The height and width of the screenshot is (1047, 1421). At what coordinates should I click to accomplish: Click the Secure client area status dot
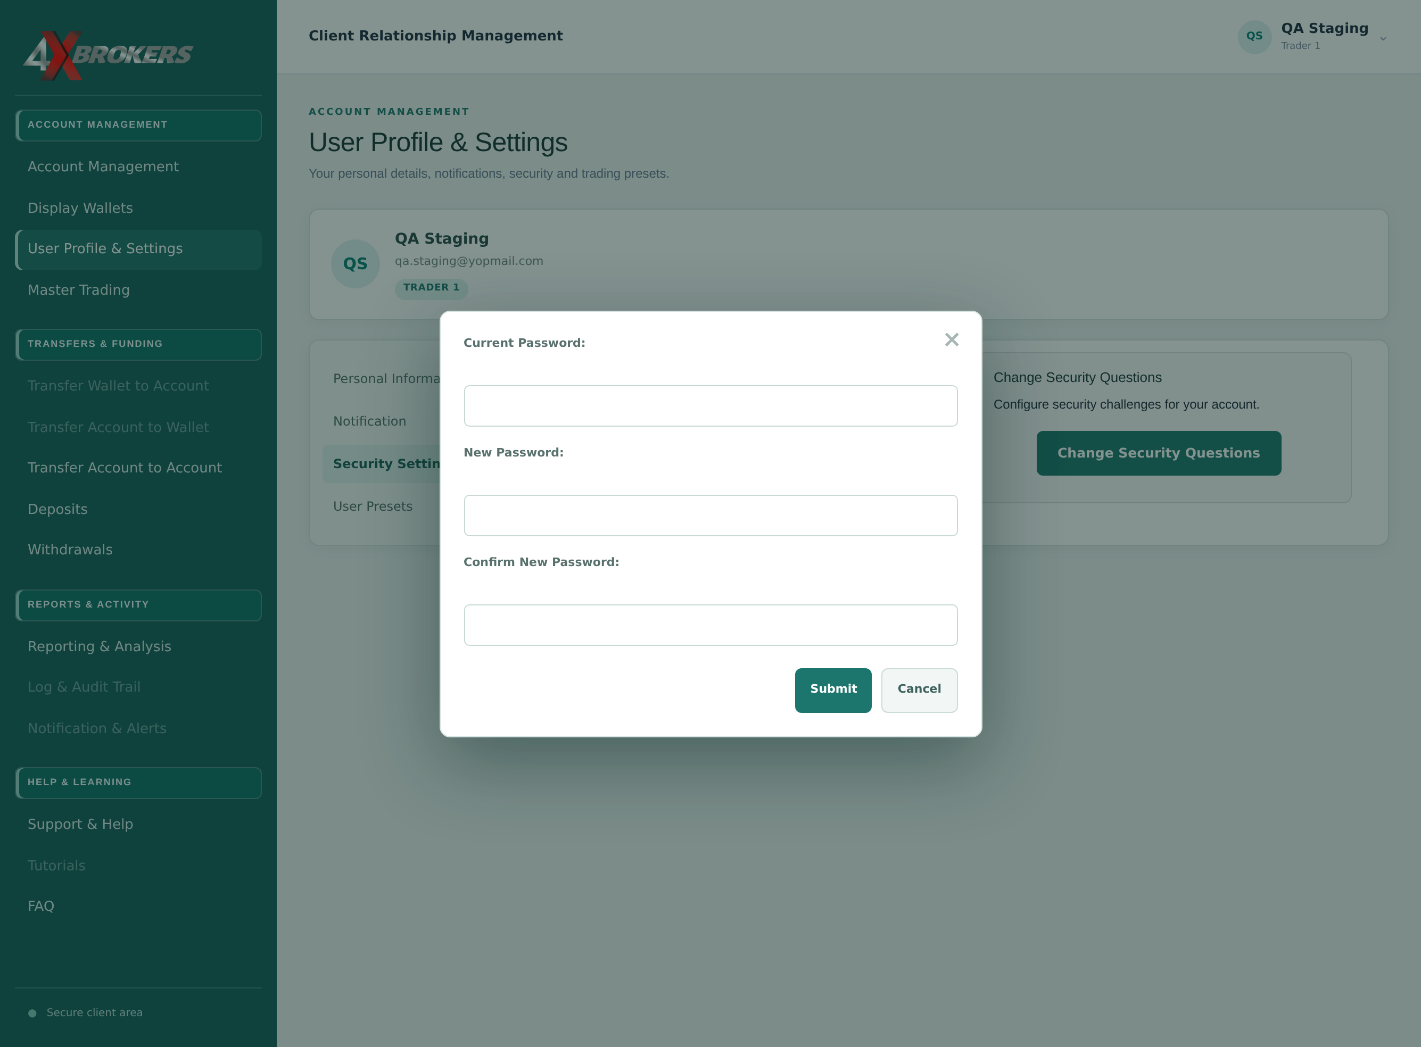pos(32,1013)
